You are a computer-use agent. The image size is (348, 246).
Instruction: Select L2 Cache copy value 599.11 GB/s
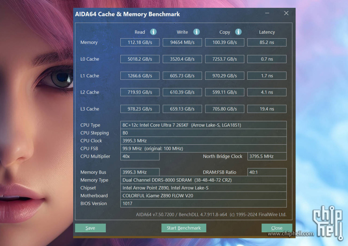click(224, 92)
